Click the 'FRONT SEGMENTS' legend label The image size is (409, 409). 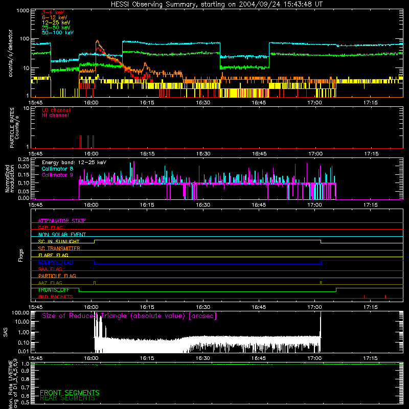tap(70, 393)
